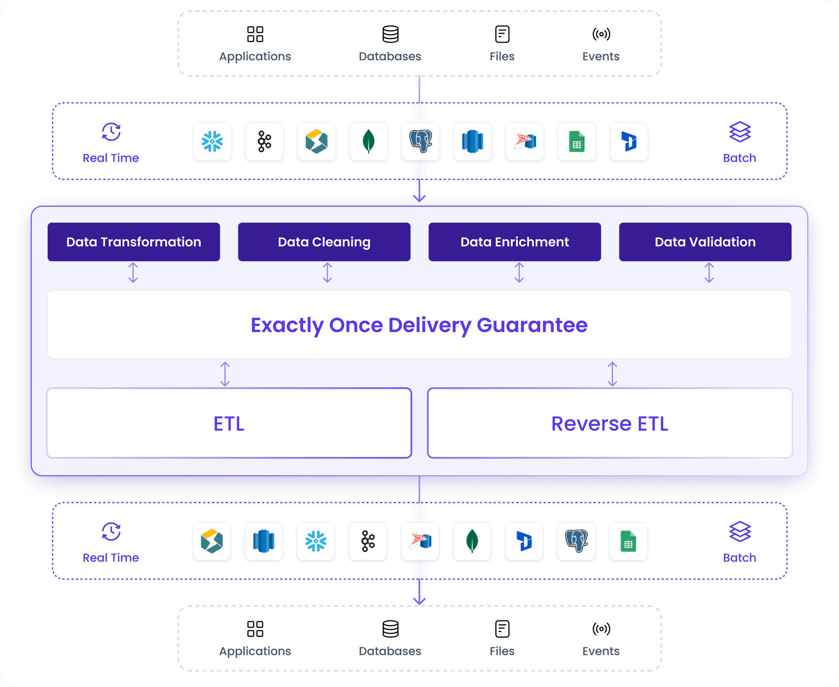Image resolution: width=839 pixels, height=687 pixels.
Task: Open the MongoDB connector
Action: click(368, 142)
